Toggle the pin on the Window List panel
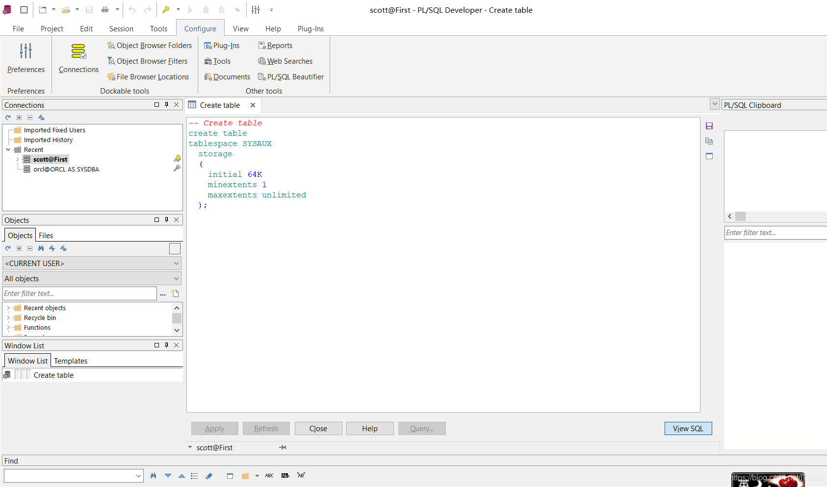 [167, 345]
